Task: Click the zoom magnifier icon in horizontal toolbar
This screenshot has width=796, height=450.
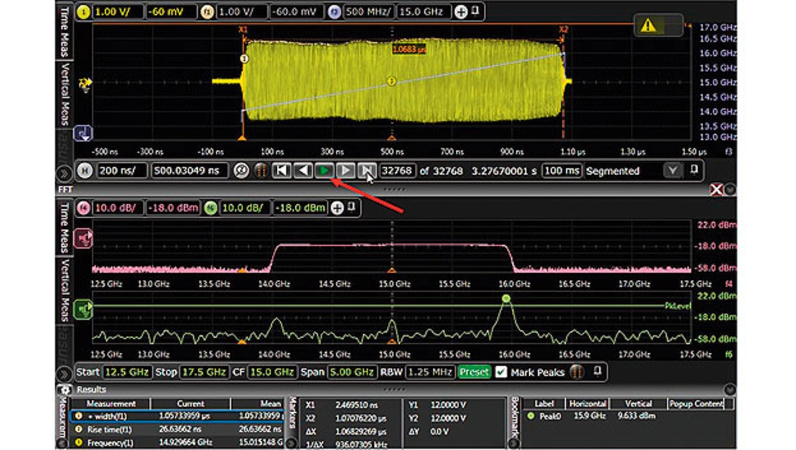Action: 242,171
